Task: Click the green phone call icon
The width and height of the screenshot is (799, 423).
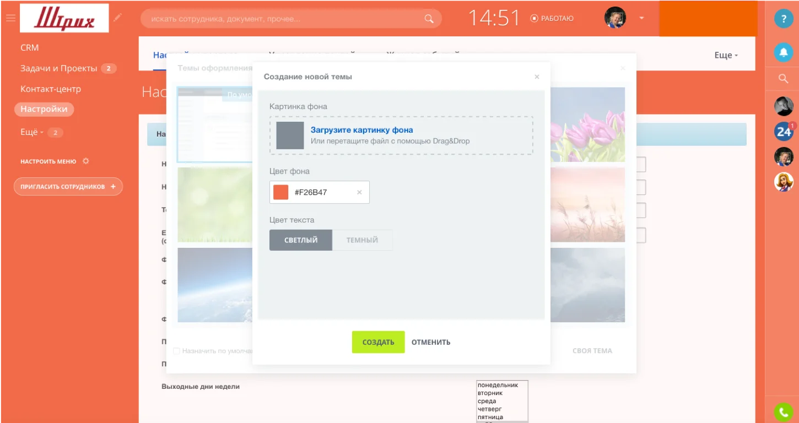Action: (x=783, y=411)
